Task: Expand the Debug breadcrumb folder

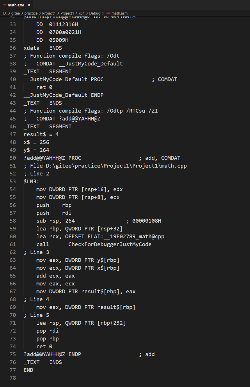Action: (x=95, y=13)
